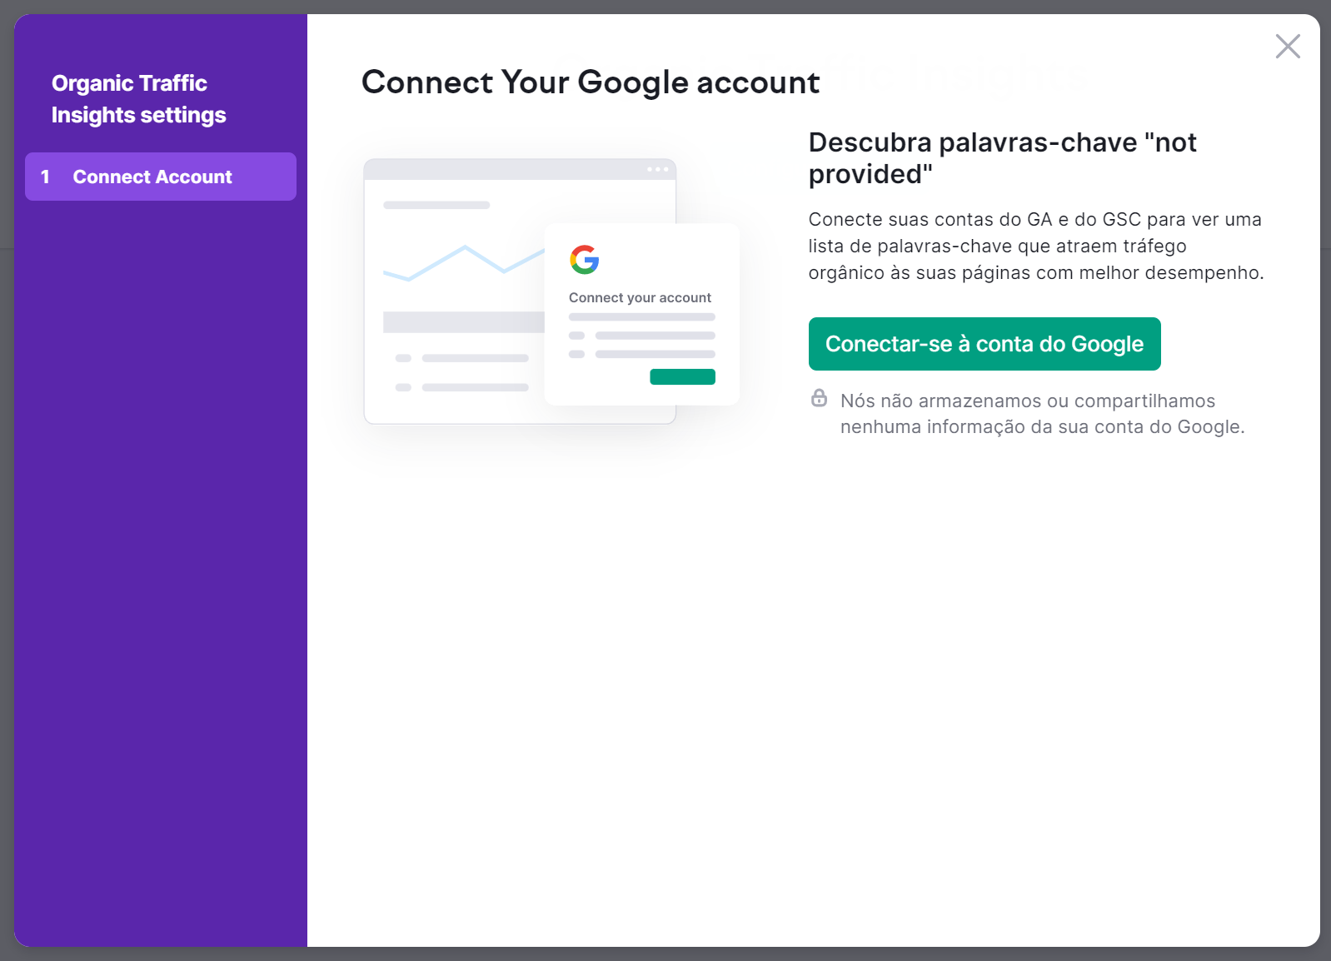Click the lock icon beside the privacy note

tap(820, 399)
